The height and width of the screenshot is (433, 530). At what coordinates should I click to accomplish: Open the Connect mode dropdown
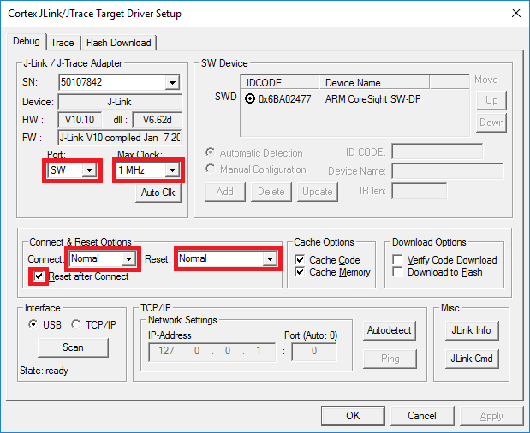[128, 259]
